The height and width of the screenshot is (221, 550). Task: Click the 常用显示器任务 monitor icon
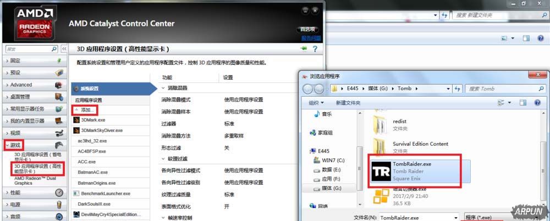coord(59,109)
